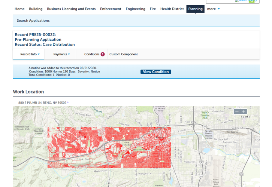Zoom in on the map
This screenshot has height=187, width=272.
pos(244,111)
